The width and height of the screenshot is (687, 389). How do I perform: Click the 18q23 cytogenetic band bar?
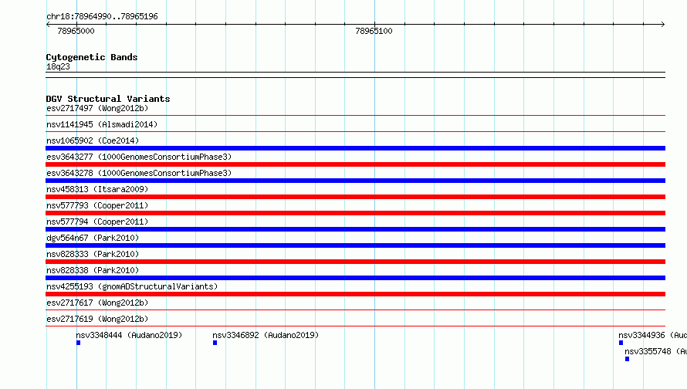click(x=355, y=75)
